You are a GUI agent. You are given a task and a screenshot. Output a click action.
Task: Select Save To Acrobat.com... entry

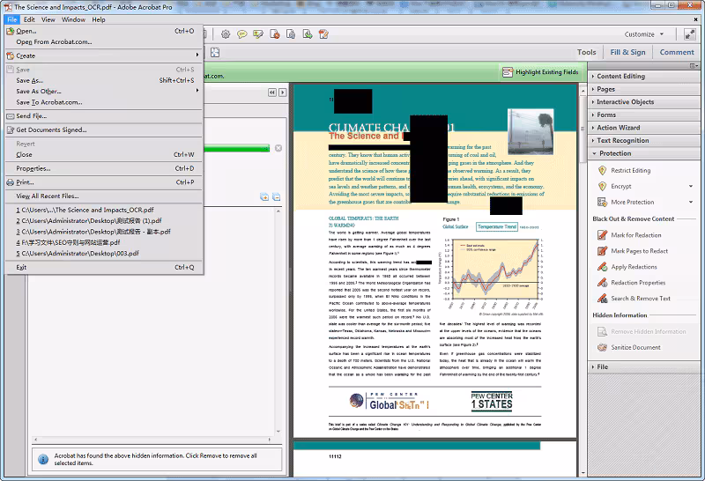pyautogui.click(x=103, y=102)
